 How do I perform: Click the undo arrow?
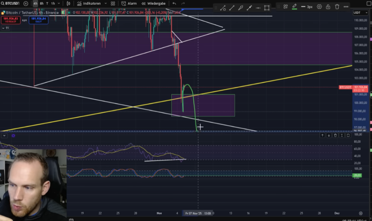174,4
